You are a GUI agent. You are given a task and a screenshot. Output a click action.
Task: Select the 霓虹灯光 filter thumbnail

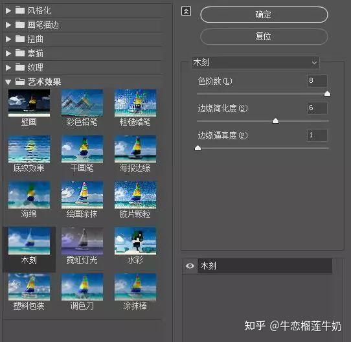(x=82, y=241)
